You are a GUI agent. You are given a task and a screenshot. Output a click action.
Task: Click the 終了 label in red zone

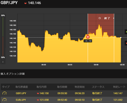click(107, 18)
